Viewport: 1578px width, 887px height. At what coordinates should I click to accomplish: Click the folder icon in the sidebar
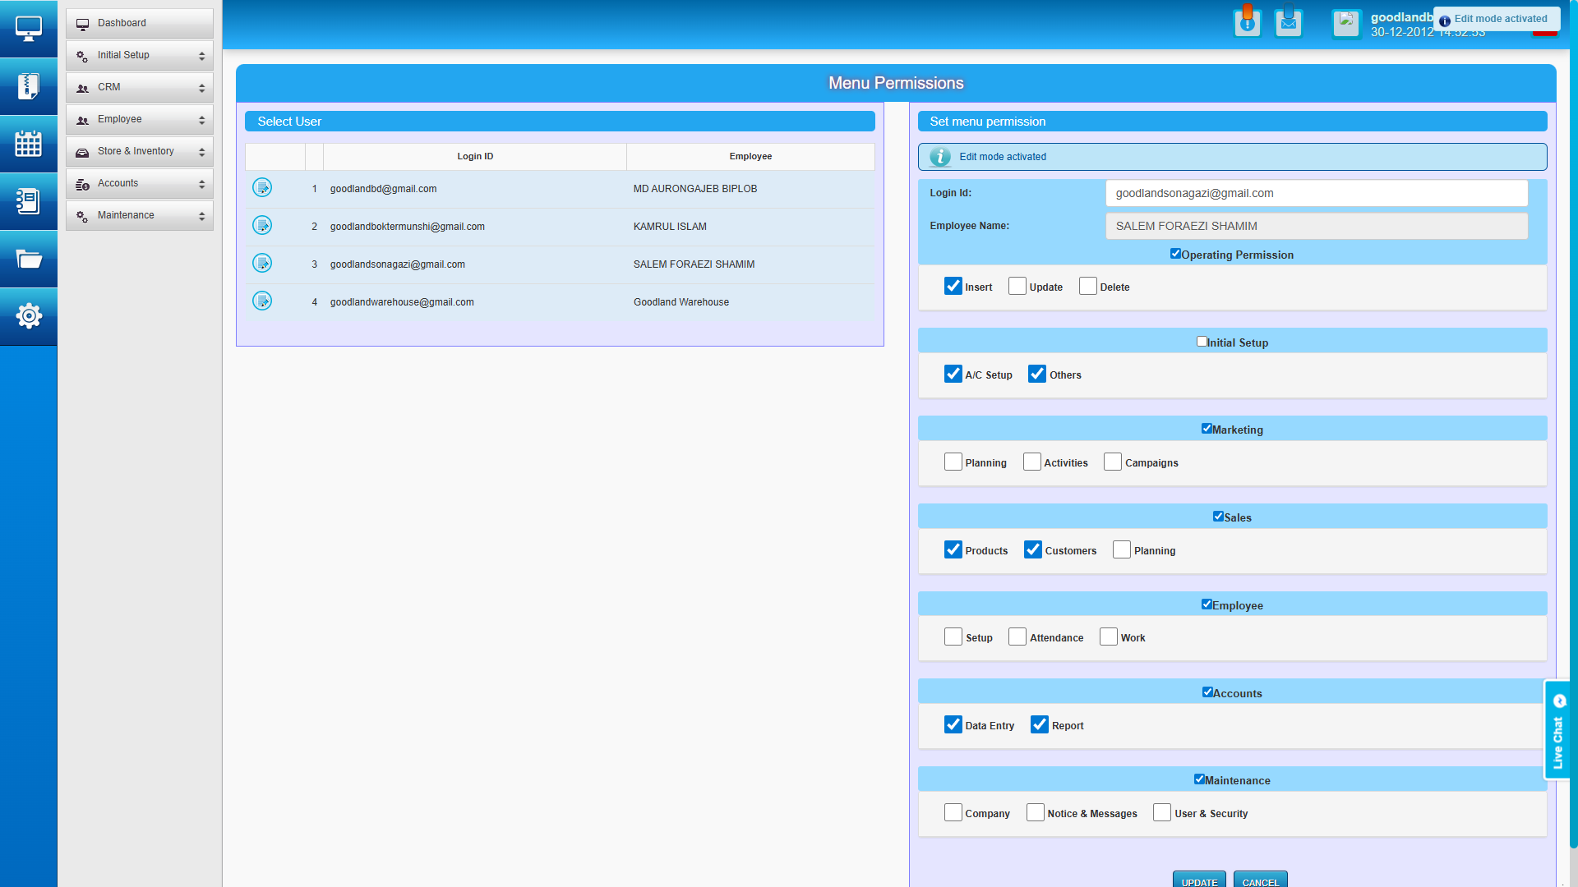pos(29,259)
